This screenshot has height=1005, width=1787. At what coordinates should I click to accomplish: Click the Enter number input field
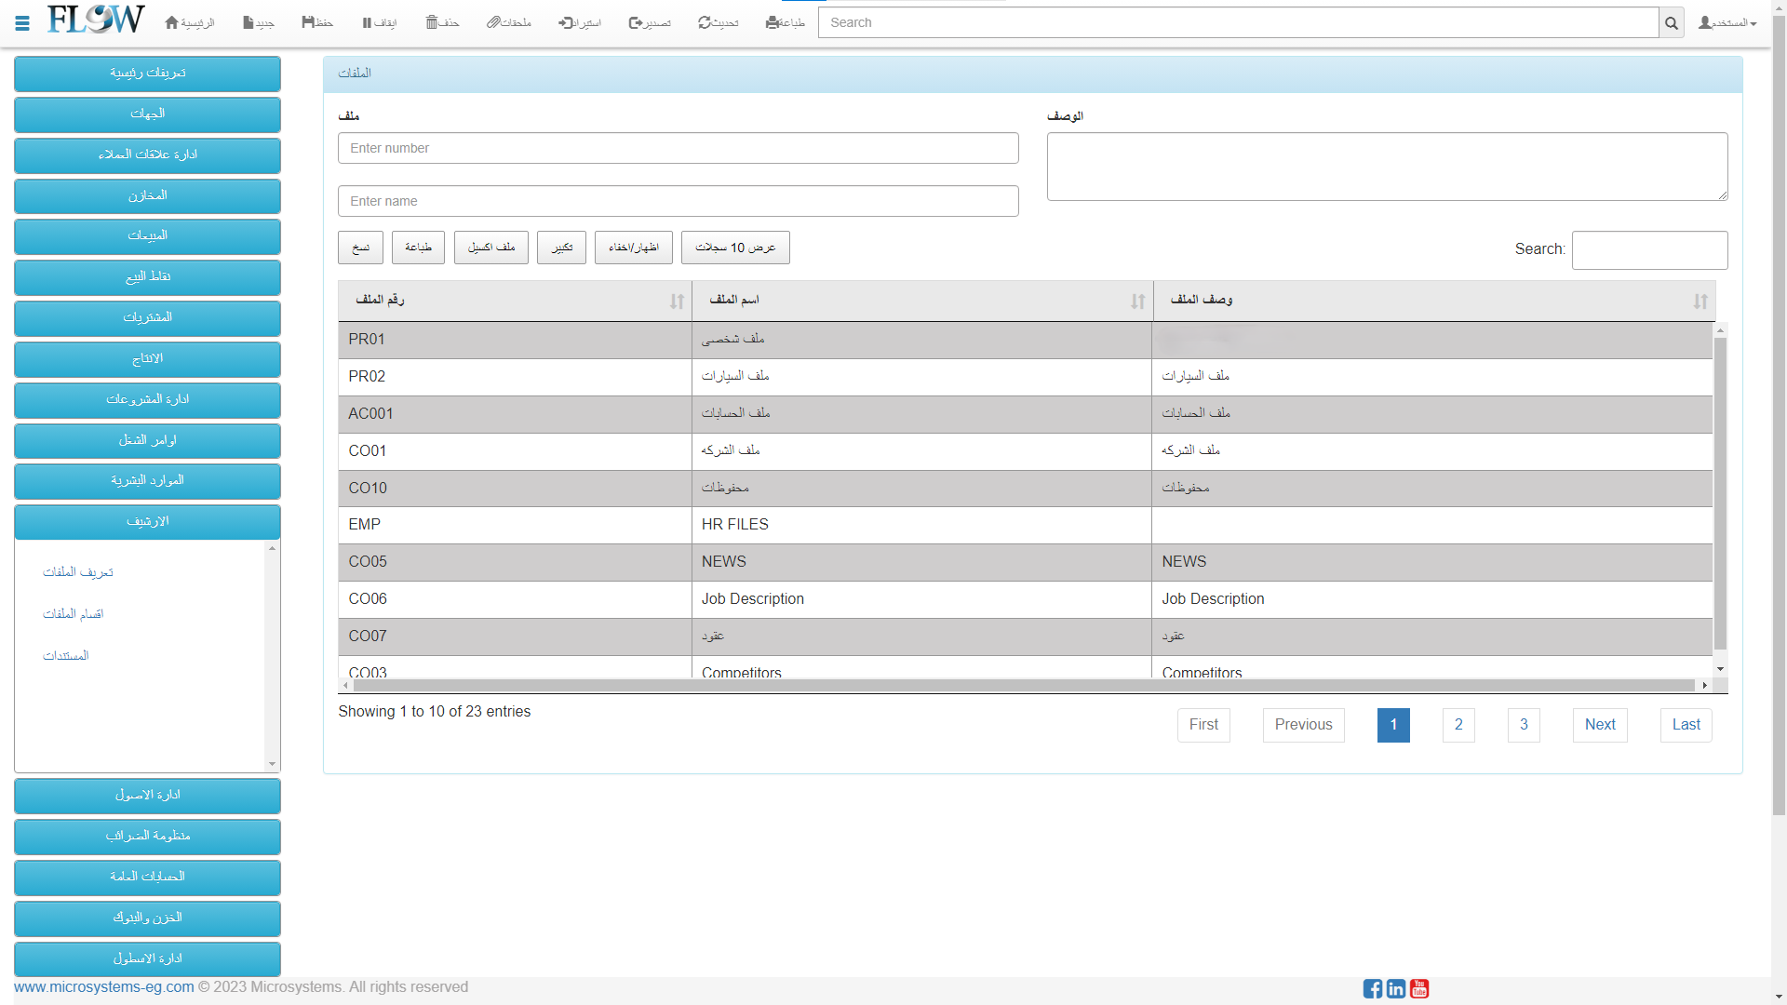point(678,148)
